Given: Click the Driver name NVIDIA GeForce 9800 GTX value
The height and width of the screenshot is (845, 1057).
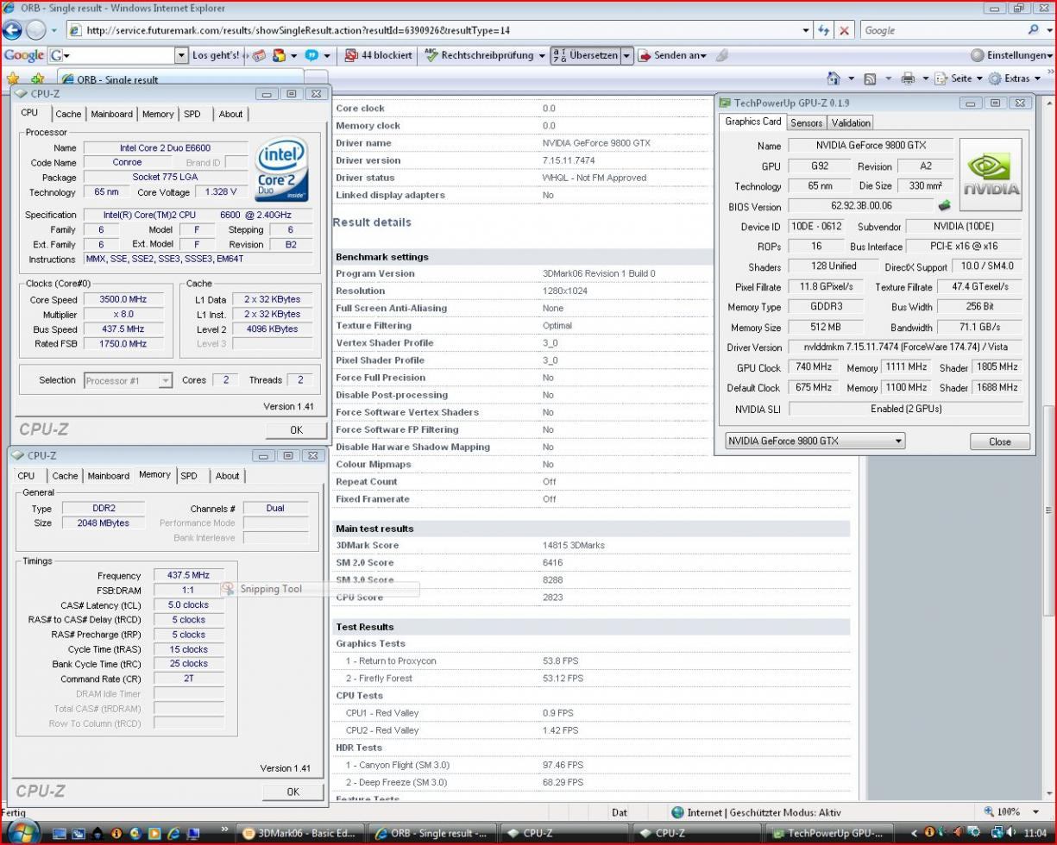Looking at the screenshot, I should (596, 143).
